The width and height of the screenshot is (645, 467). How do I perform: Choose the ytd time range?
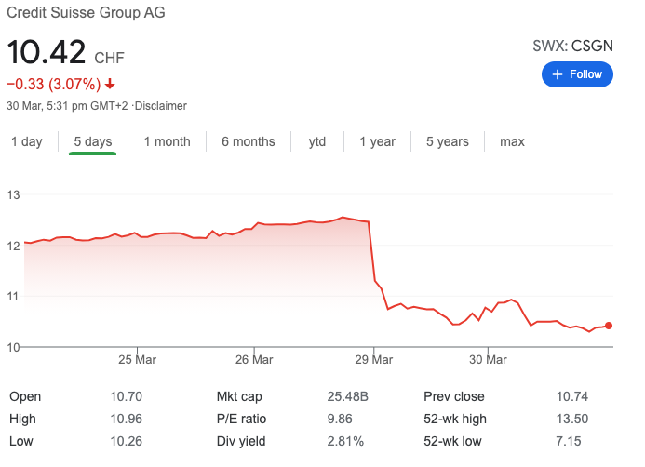point(317,141)
